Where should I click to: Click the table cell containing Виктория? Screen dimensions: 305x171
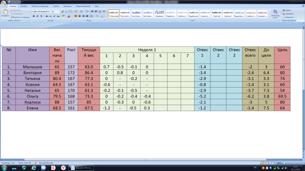(32, 73)
